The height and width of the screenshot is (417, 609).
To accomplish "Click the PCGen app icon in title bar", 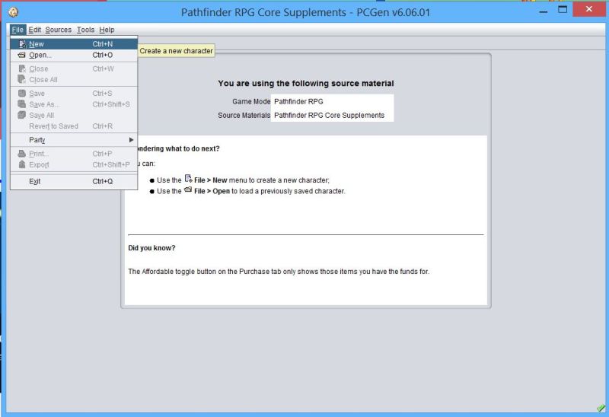I will pyautogui.click(x=13, y=12).
